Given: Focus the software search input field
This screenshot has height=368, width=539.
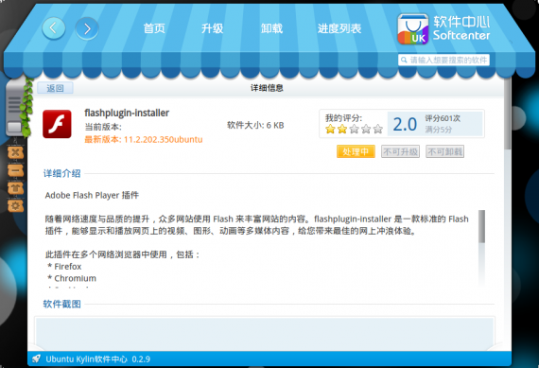Looking at the screenshot, I should [x=443, y=61].
